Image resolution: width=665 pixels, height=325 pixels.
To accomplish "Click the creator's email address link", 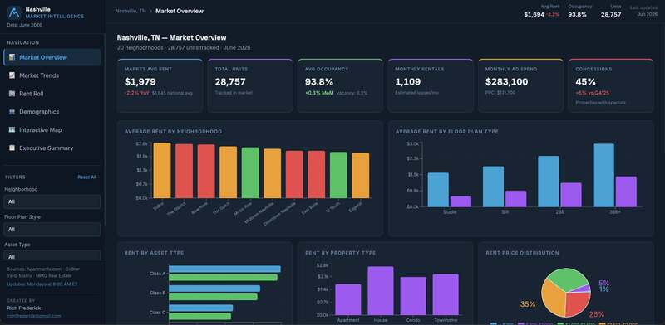I will click(x=34, y=316).
